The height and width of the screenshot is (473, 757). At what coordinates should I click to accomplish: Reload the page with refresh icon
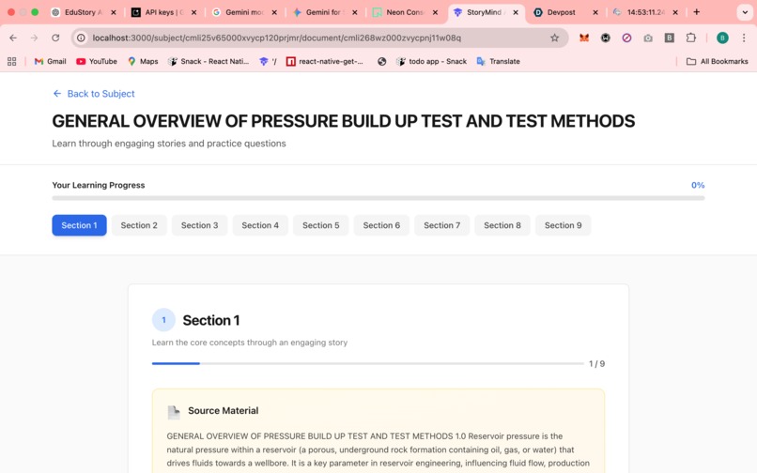point(55,38)
